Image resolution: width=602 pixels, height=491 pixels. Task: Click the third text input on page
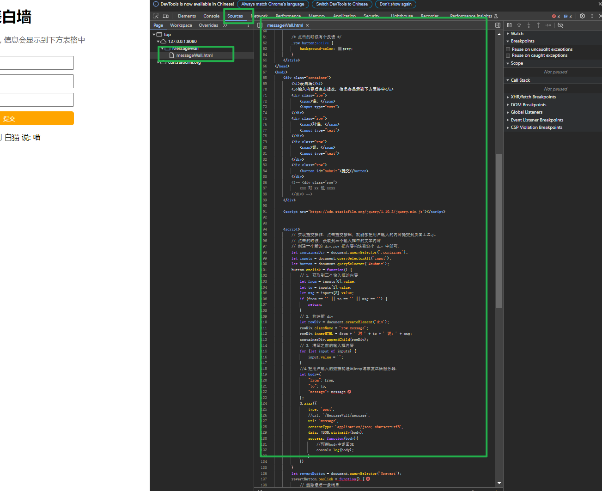pos(36,100)
